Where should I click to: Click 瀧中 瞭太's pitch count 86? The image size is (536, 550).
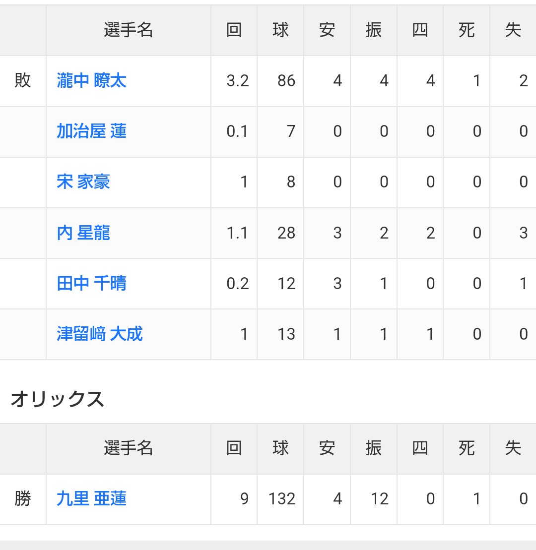pyautogui.click(x=286, y=81)
